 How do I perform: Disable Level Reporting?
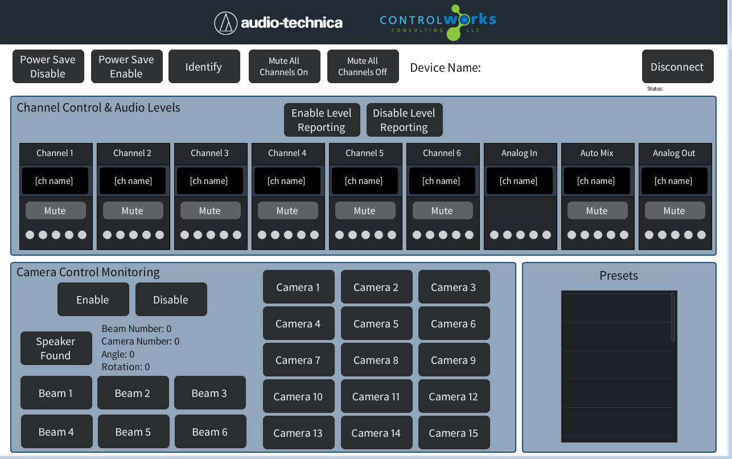(404, 120)
